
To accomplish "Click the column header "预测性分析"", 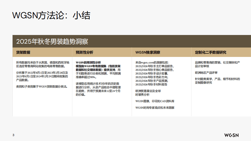I will [84, 52].
